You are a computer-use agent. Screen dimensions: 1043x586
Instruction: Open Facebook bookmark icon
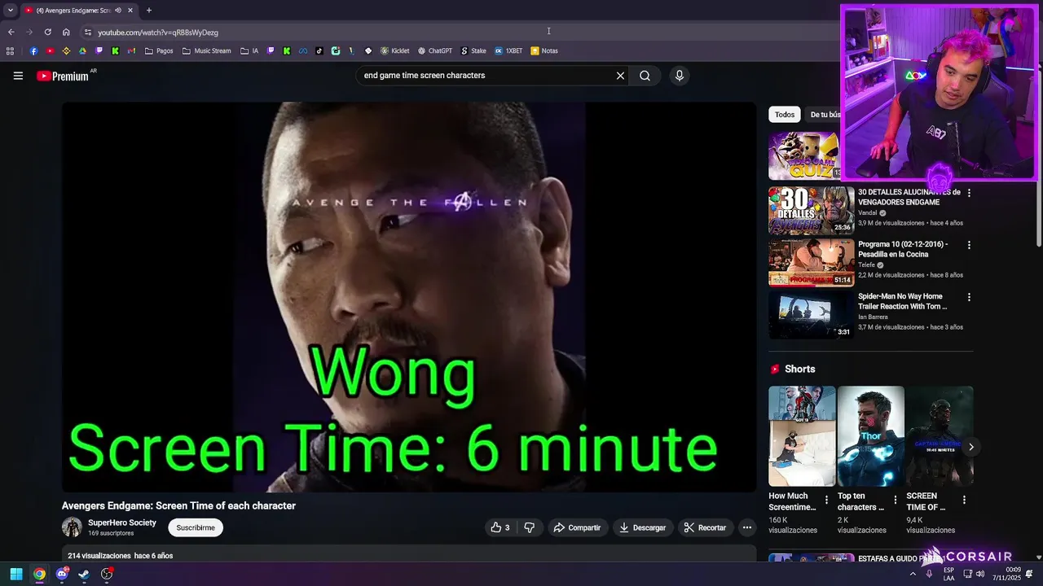[x=33, y=50]
